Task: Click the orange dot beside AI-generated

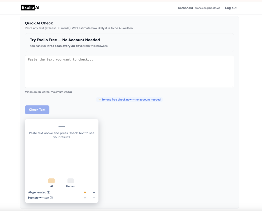Action: click(85, 192)
